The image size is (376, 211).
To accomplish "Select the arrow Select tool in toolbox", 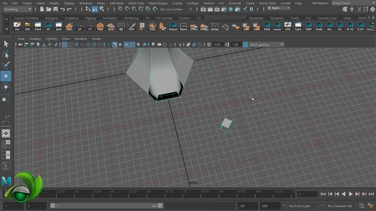I will (x=6, y=43).
